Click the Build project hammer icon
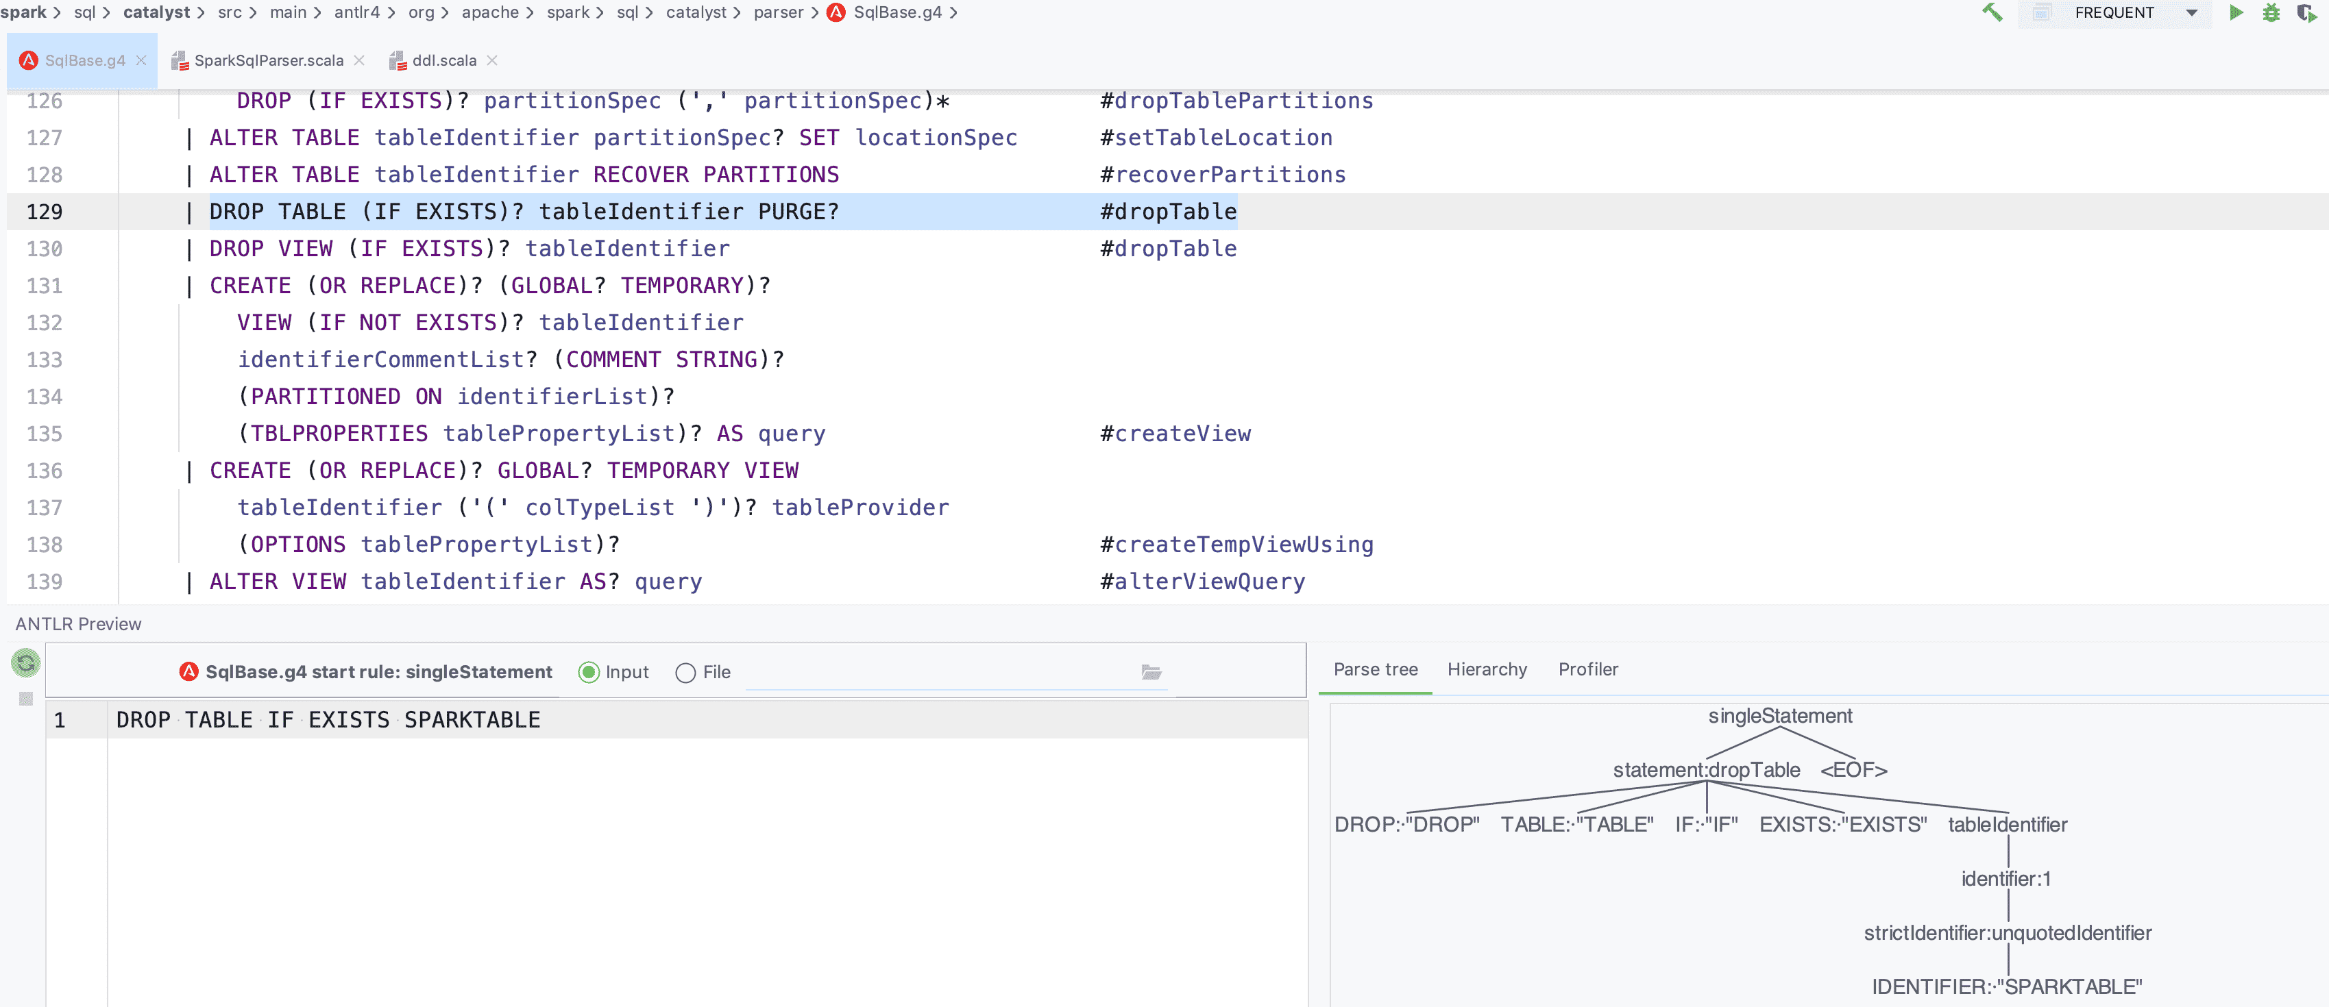Screen dimensions: 2329x1007 [x=1992, y=12]
